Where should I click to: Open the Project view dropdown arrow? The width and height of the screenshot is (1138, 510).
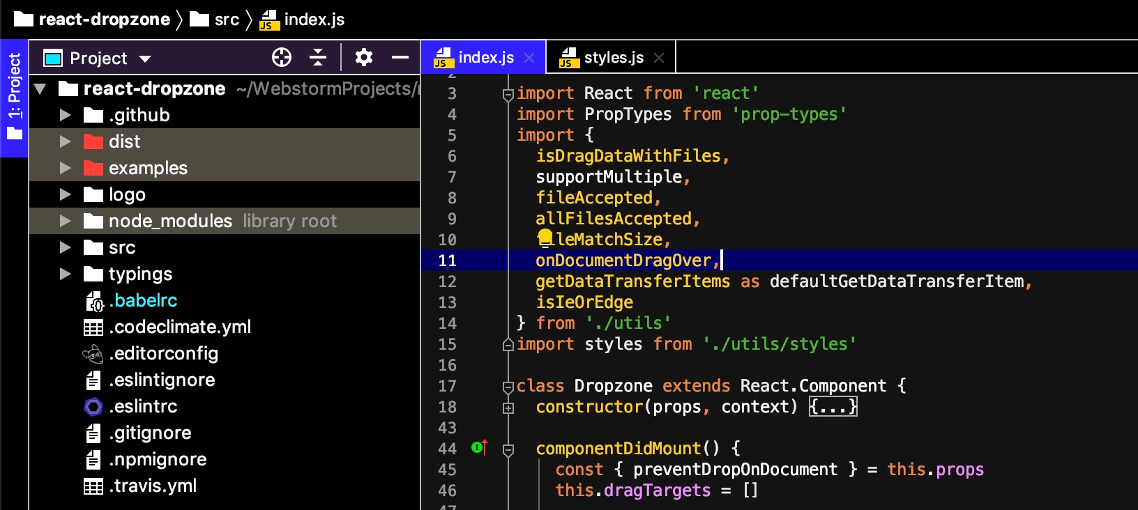pos(145,59)
